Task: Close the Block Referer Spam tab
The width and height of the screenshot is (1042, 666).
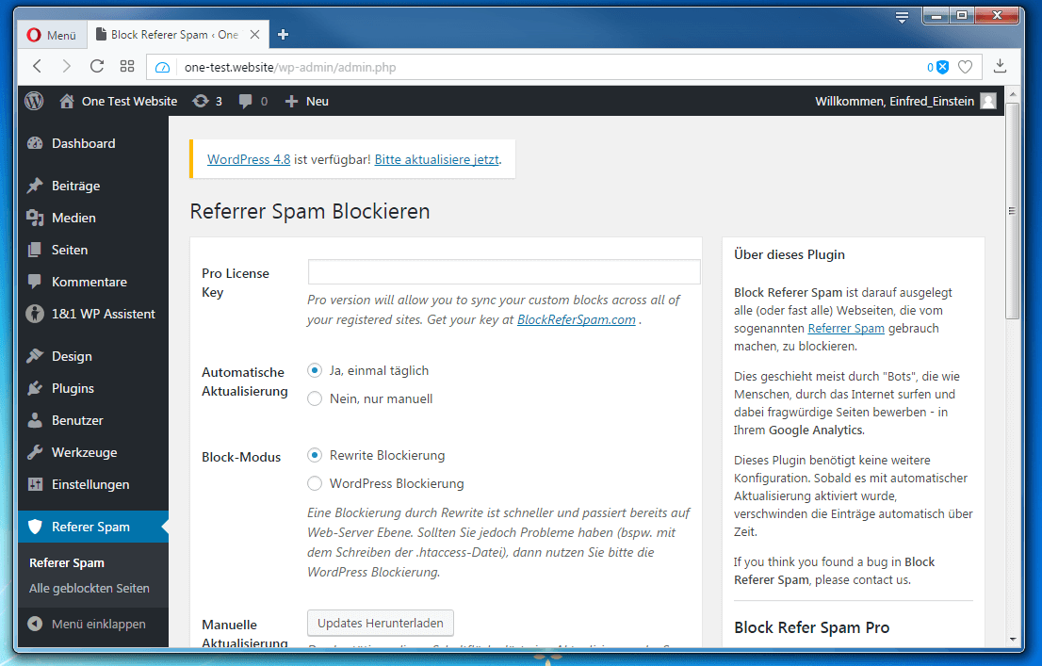Action: [254, 35]
